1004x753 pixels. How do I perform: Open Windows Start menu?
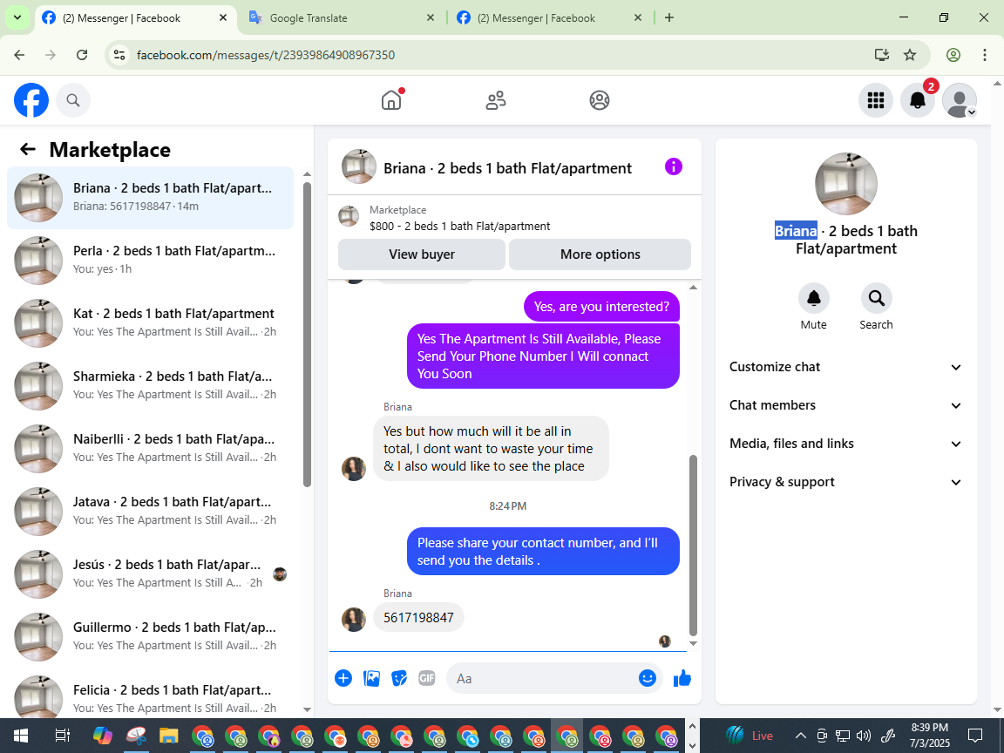click(x=21, y=736)
